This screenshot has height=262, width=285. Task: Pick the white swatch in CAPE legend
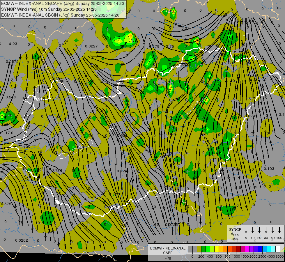(x=277, y=249)
